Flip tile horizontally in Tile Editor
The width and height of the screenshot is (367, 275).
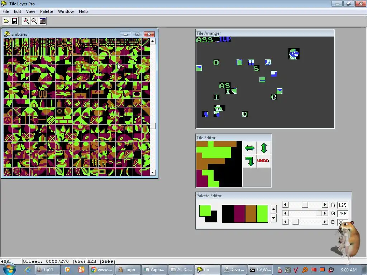249,148
